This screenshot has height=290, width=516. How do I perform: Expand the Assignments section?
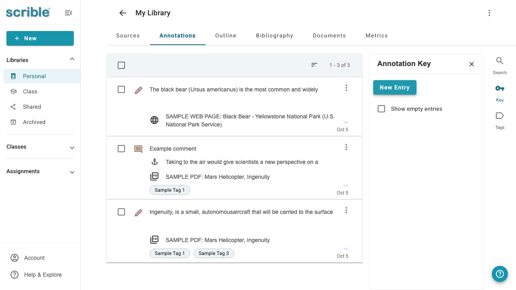point(72,172)
